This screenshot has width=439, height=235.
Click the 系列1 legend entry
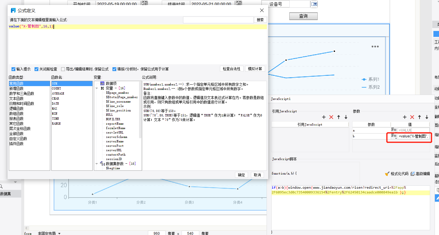tap(371, 79)
